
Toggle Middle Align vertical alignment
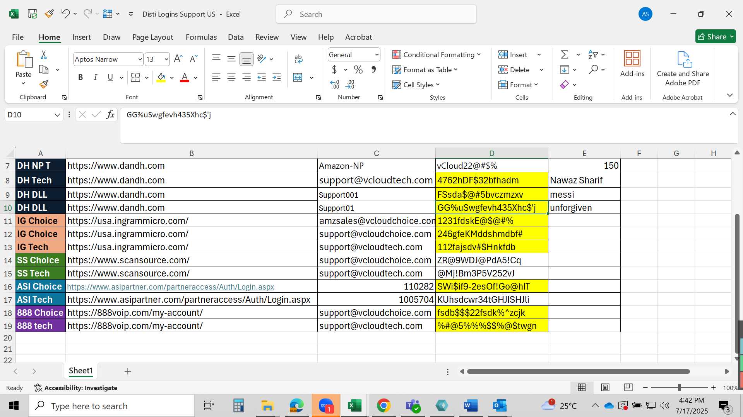[x=231, y=59]
